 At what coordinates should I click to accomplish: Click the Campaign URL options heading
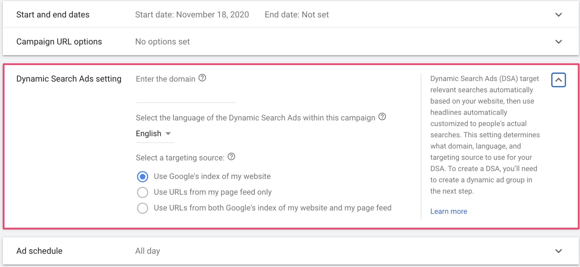59,42
